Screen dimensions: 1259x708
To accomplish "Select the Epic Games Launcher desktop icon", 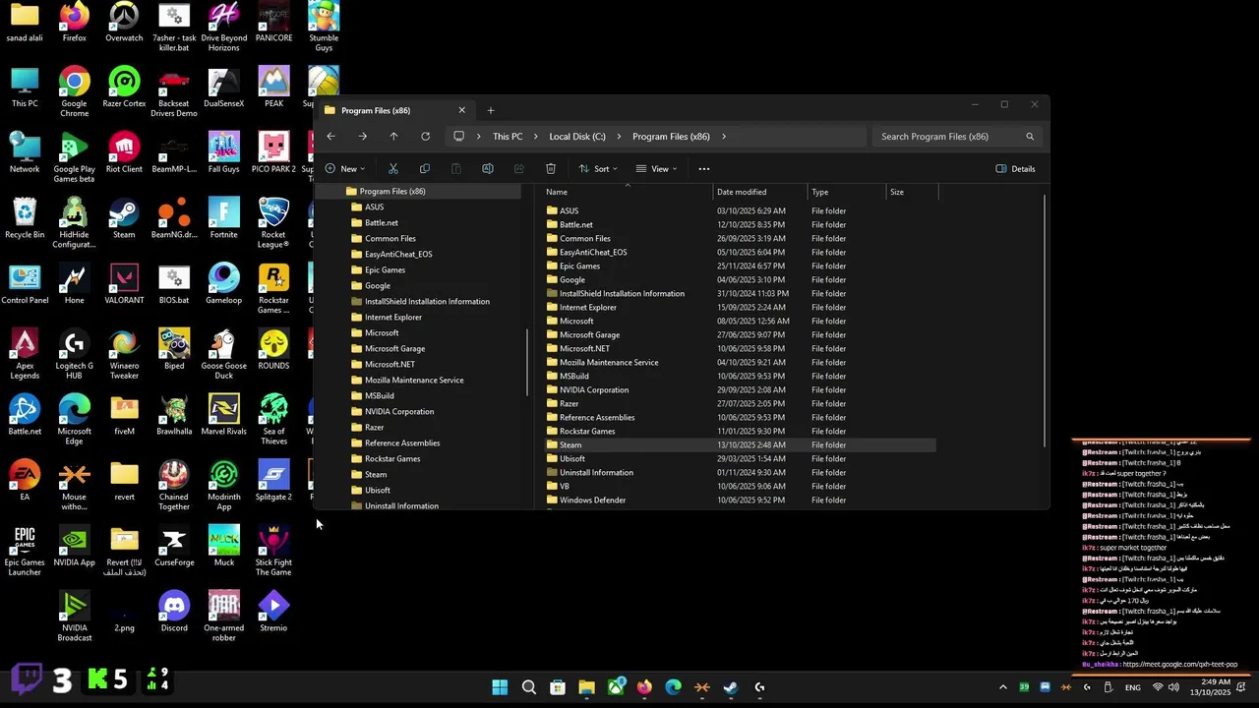I will pyautogui.click(x=25, y=551).
